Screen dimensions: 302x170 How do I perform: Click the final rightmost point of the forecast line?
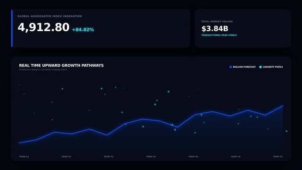pos(283,106)
